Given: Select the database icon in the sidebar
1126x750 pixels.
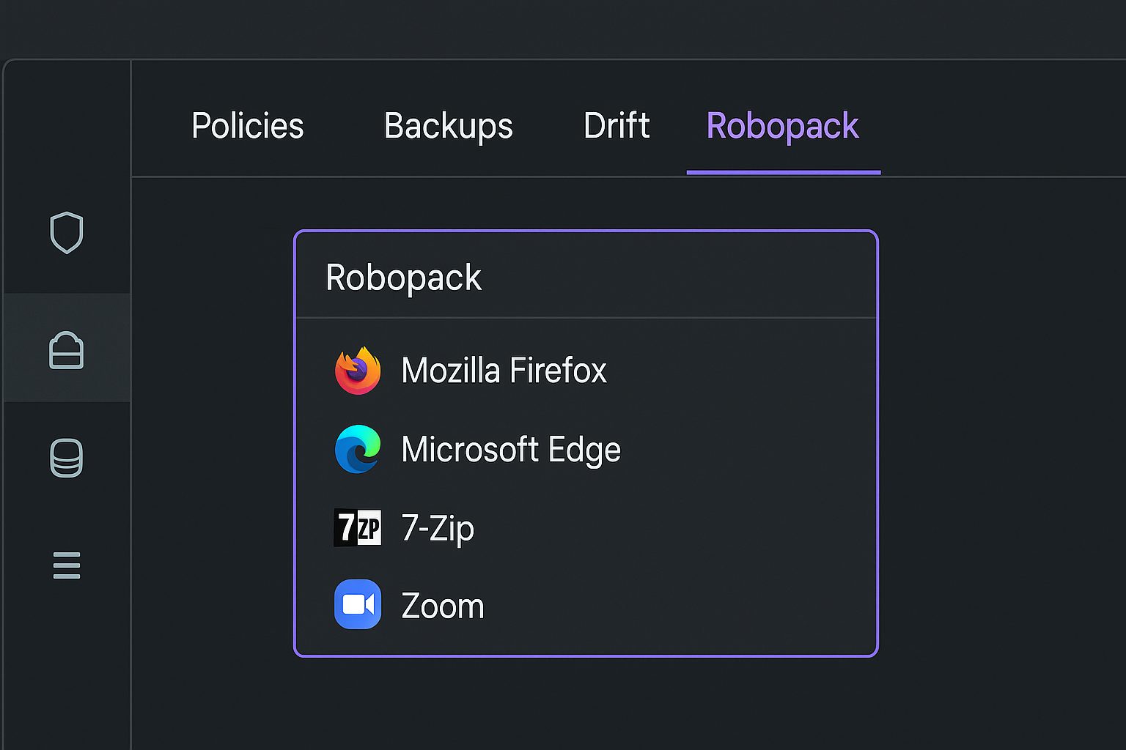Looking at the screenshot, I should [67, 459].
